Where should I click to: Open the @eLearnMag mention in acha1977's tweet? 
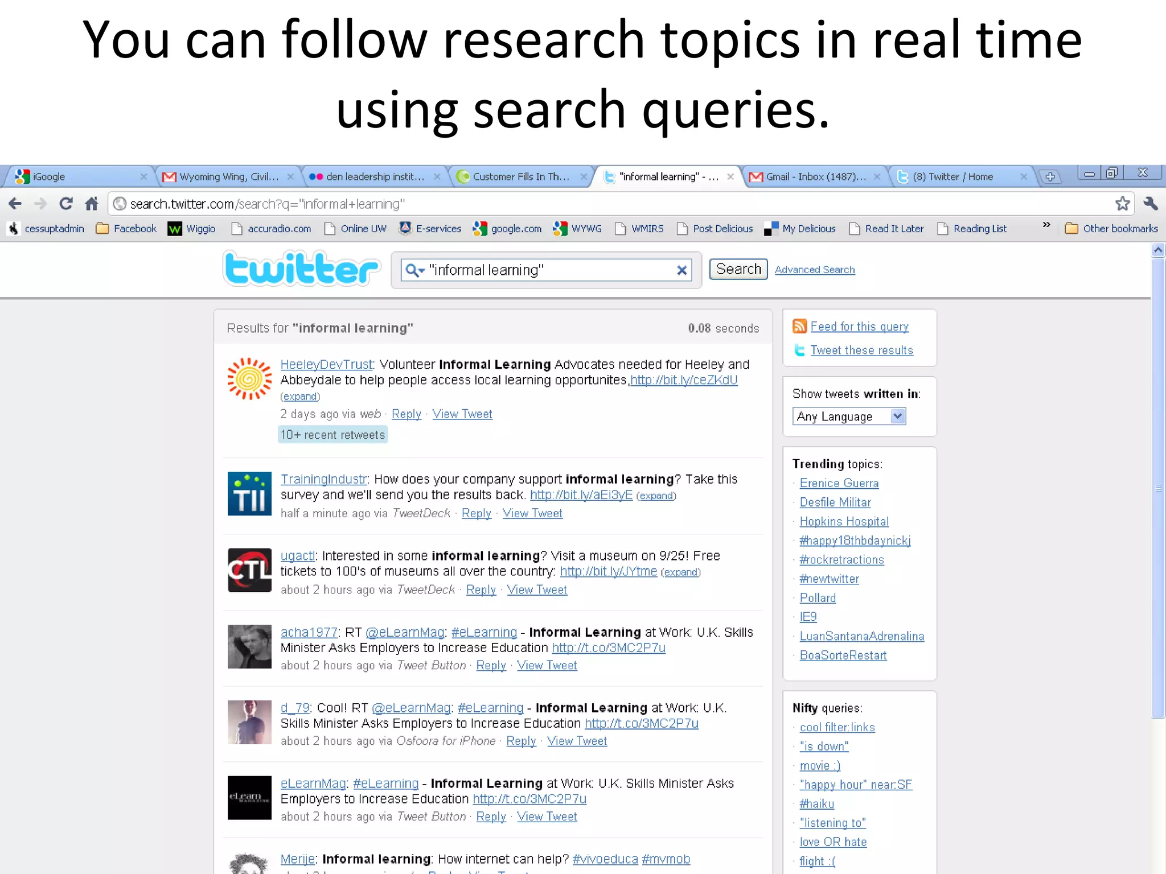[x=405, y=632]
